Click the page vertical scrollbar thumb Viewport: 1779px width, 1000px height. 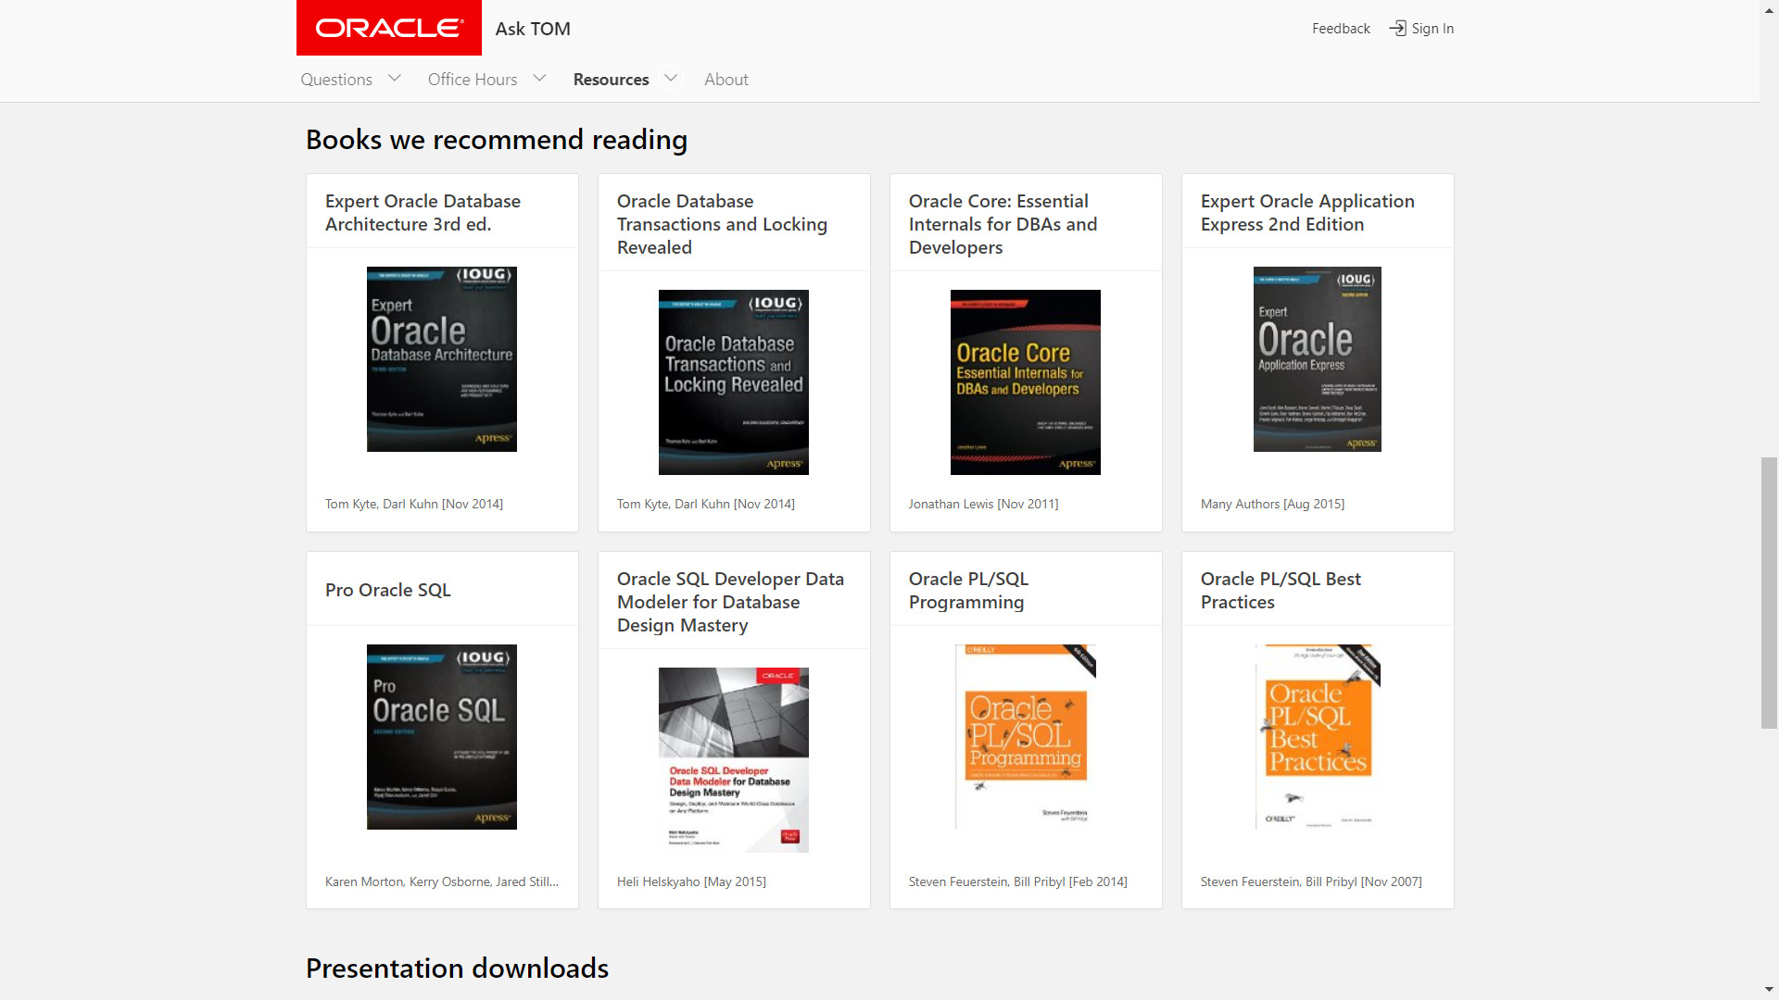click(x=1769, y=593)
